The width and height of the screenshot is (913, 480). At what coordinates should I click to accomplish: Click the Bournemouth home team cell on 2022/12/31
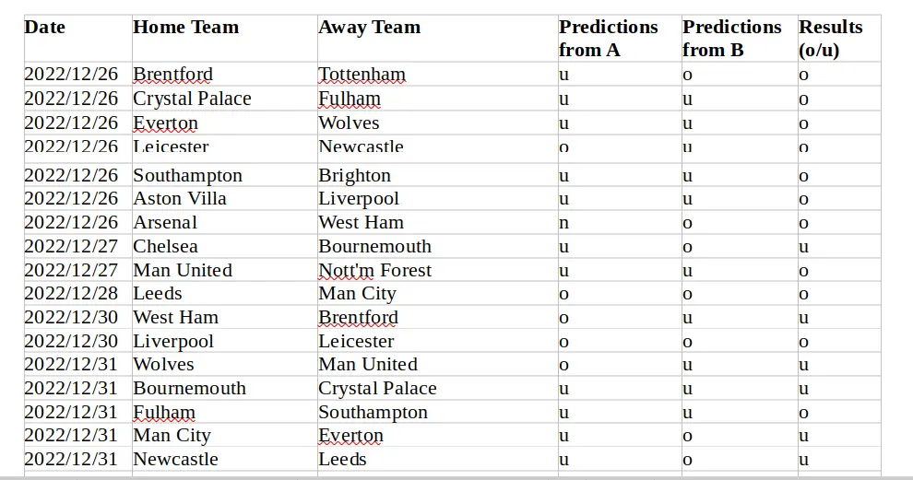(x=225, y=388)
